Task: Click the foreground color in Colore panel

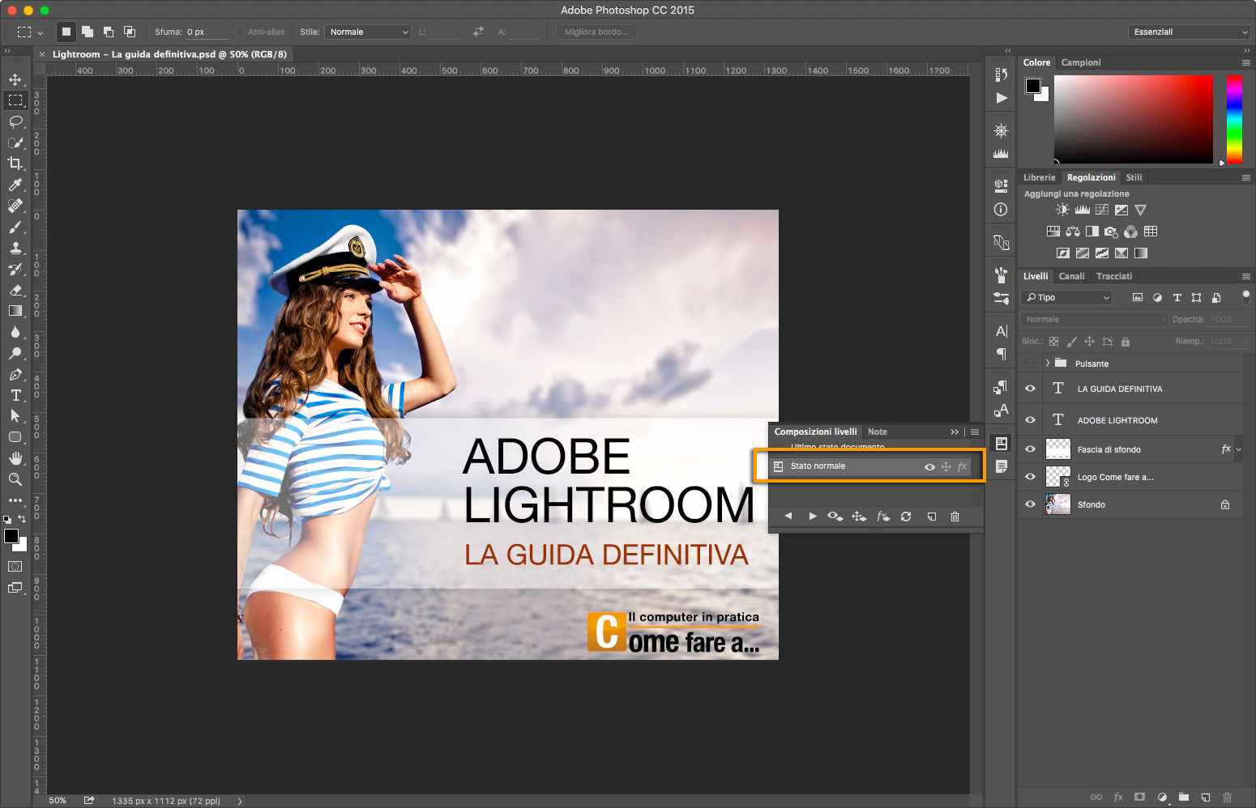Action: click(x=1032, y=86)
